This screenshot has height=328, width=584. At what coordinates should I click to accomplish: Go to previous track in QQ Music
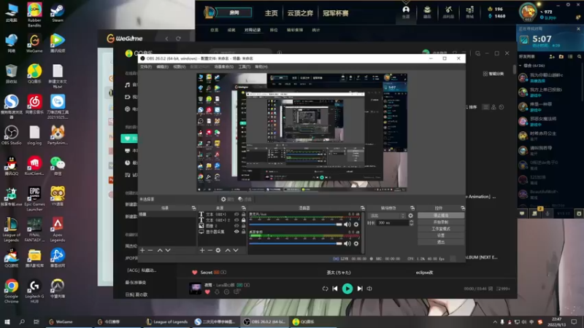click(335, 289)
